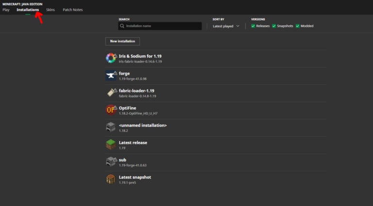Click the fabric-loader-1.19 icon
The height and width of the screenshot is (206, 373).
(110, 93)
